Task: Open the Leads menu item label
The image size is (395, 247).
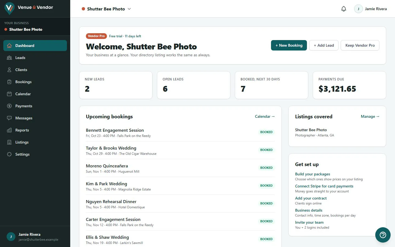Action: 20,58
